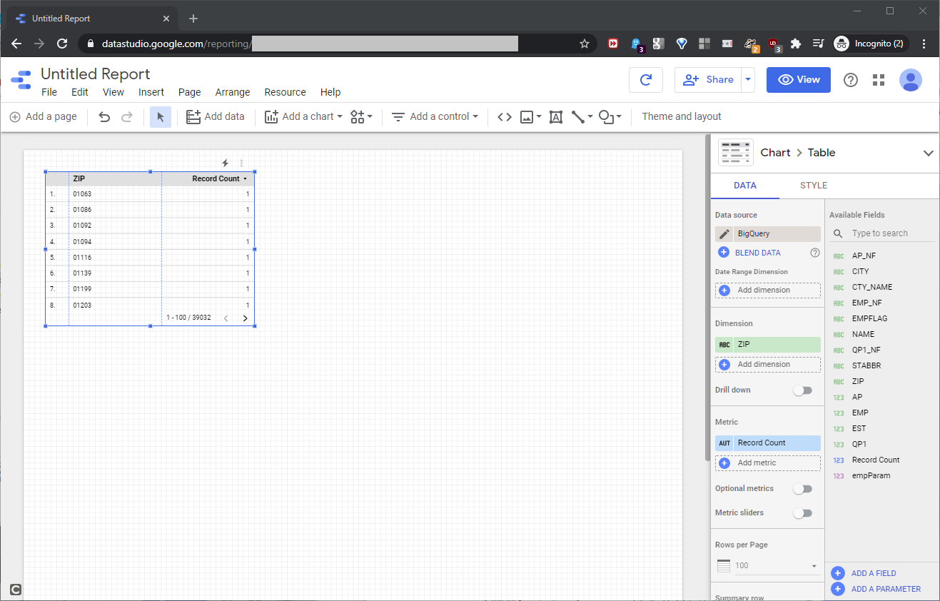Open the help question mark icon
Screen dimensions: 940x601
click(851, 80)
